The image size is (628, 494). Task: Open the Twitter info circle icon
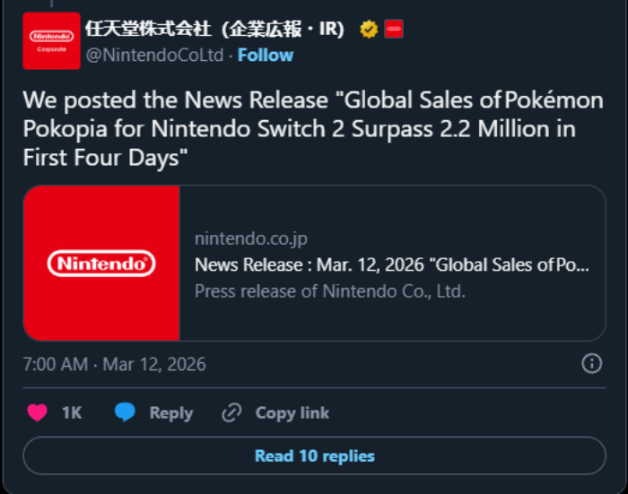click(591, 363)
